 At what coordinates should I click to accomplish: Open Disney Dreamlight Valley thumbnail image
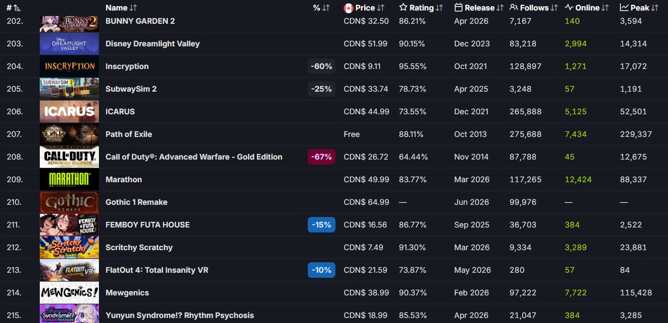pos(69,44)
